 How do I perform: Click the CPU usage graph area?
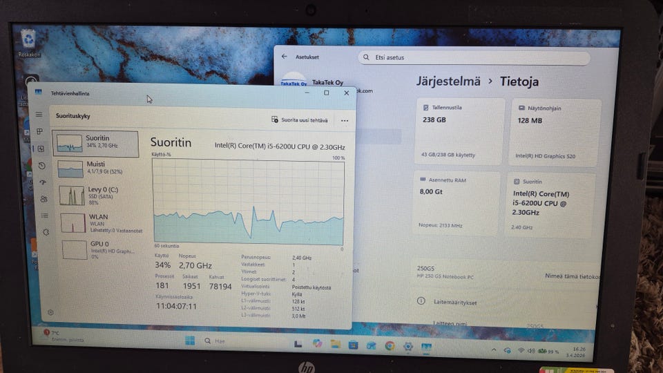249,202
